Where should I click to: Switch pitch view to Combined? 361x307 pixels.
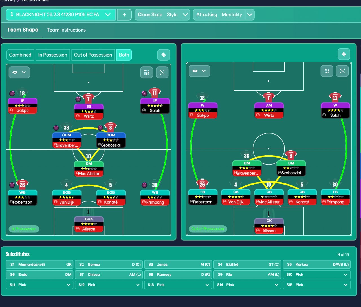pyautogui.click(x=20, y=55)
